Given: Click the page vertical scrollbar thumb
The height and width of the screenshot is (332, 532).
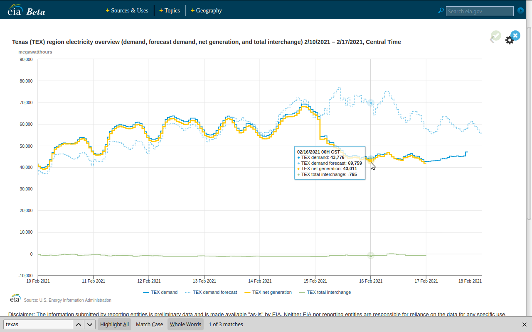Looking at the screenshot, I should 529,123.
